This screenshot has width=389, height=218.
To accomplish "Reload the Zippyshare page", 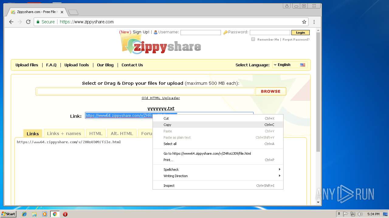I will (x=28, y=22).
